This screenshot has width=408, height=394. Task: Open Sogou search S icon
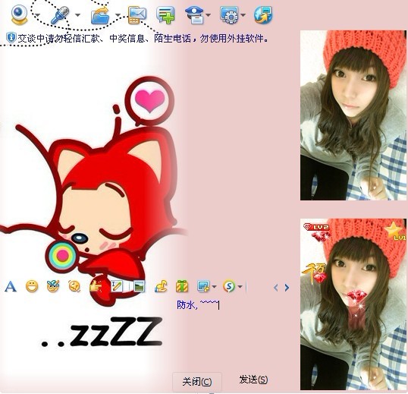pyautogui.click(x=229, y=286)
